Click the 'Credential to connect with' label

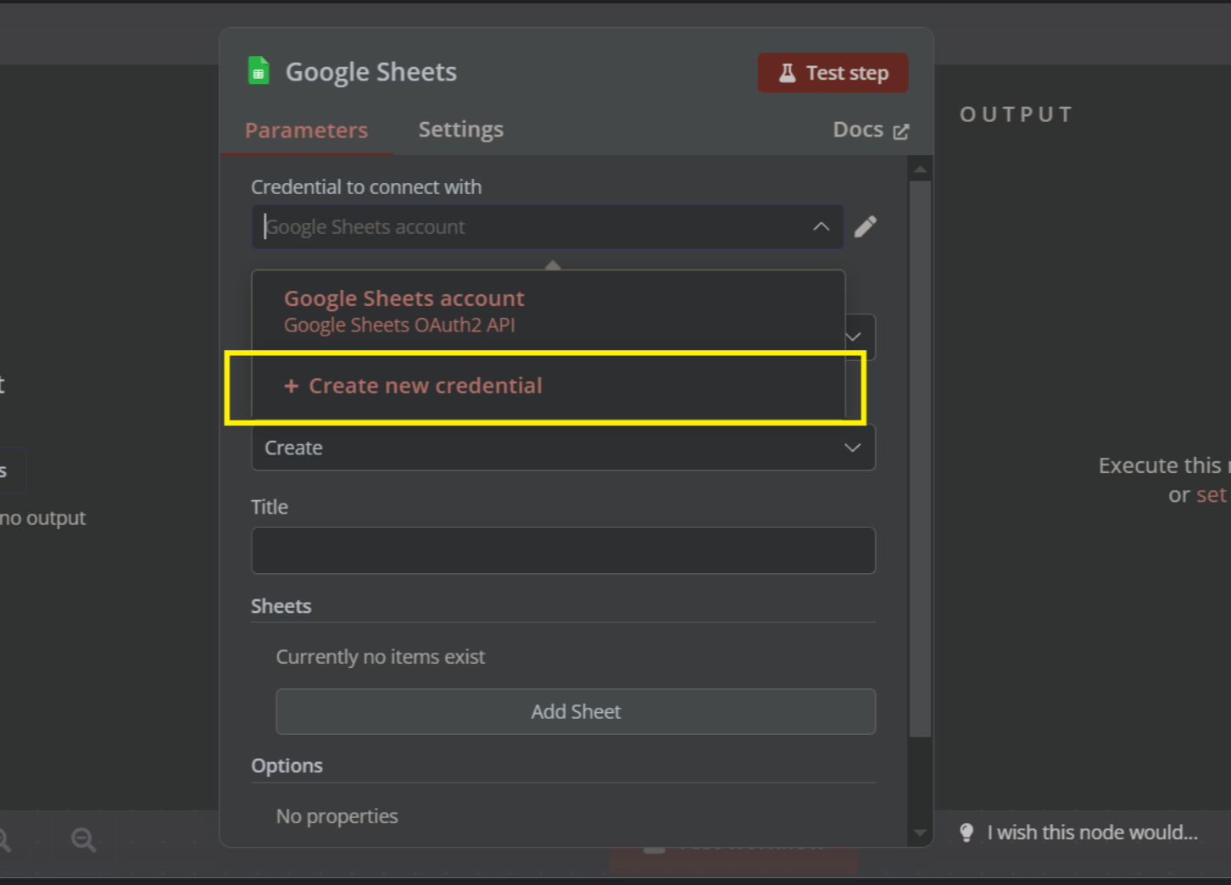pos(366,186)
